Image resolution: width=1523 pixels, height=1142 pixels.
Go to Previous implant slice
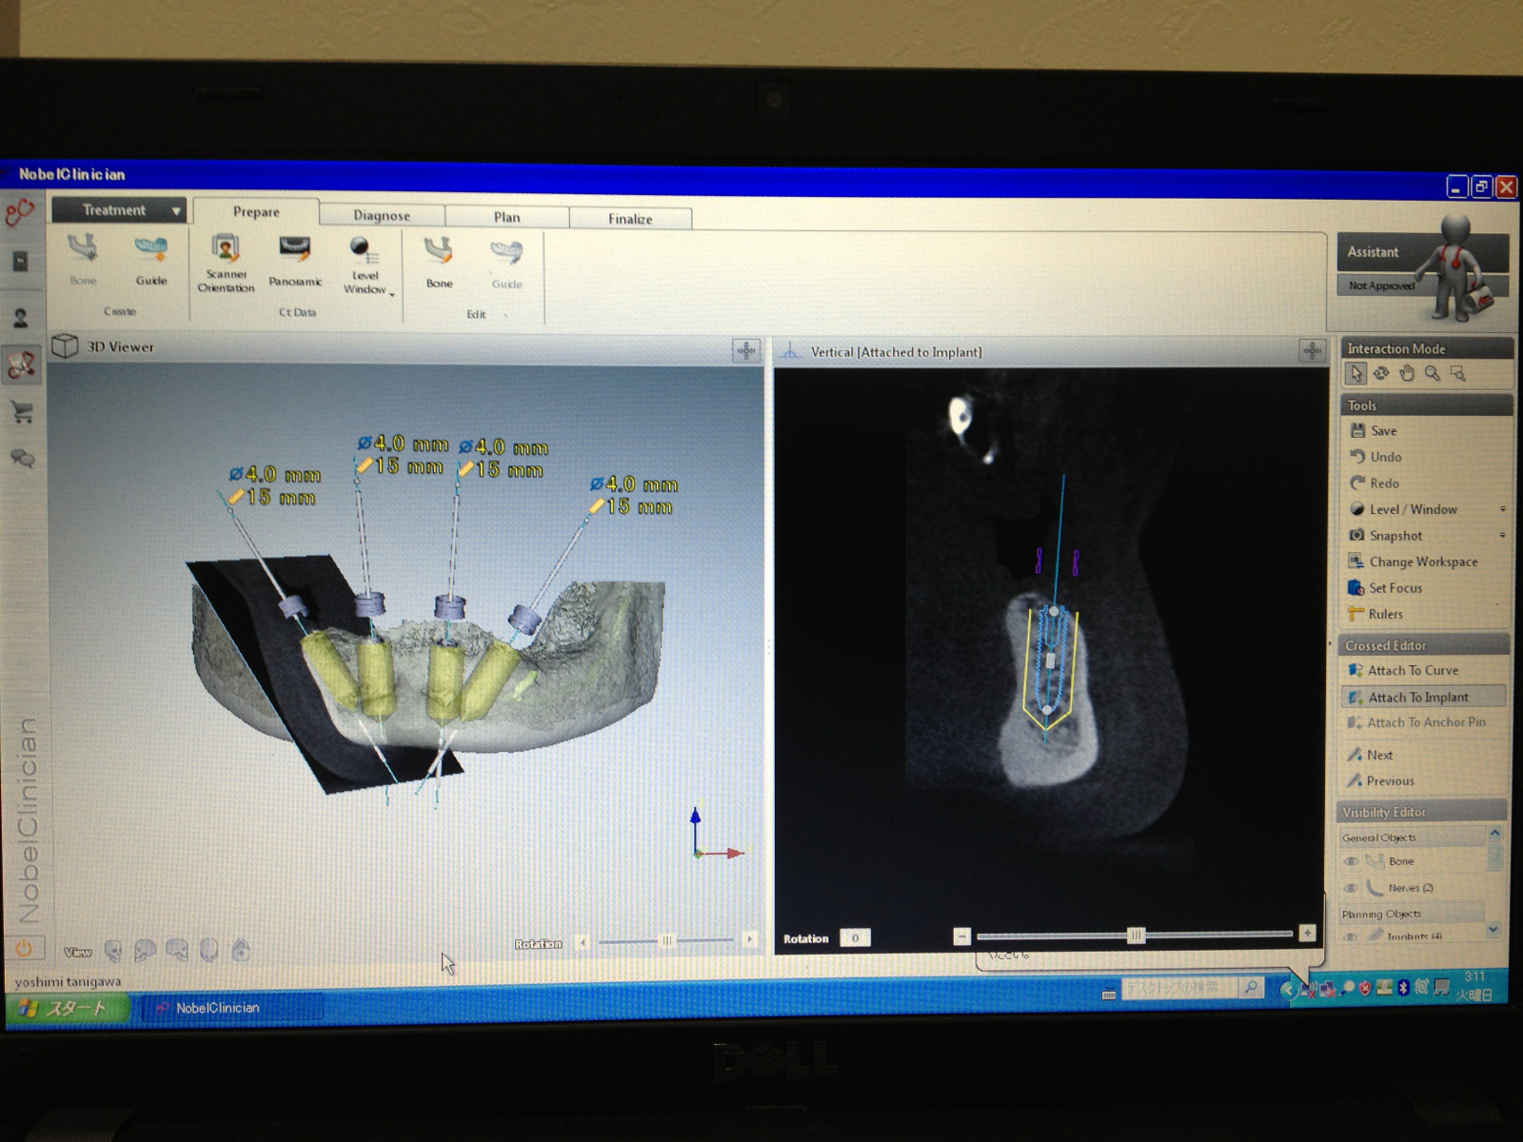coord(1380,780)
